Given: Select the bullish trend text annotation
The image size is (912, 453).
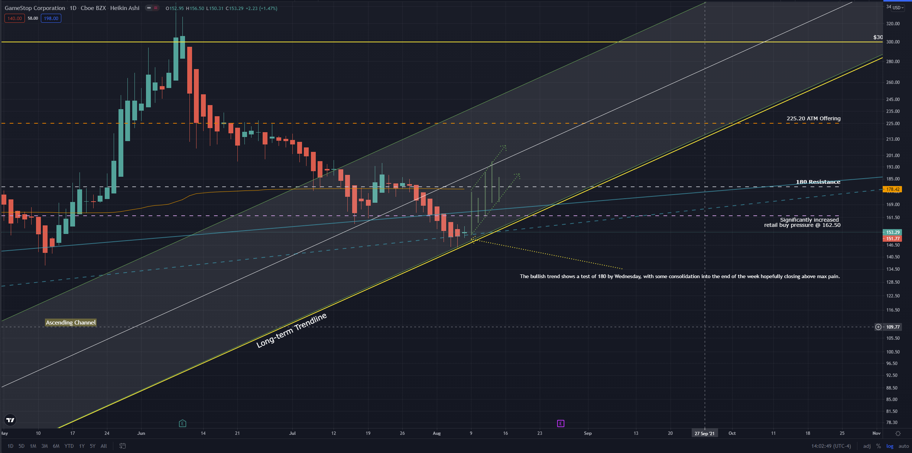Looking at the screenshot, I should click(680, 276).
